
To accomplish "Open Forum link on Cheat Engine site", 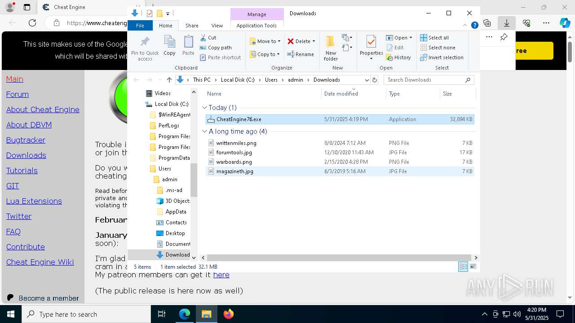I will [18, 94].
